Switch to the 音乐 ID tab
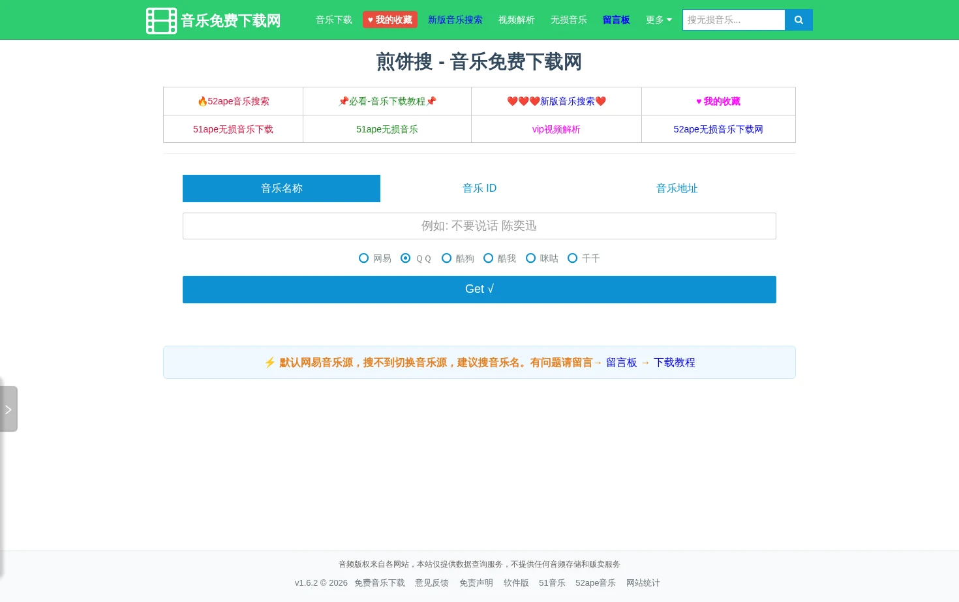 (479, 188)
